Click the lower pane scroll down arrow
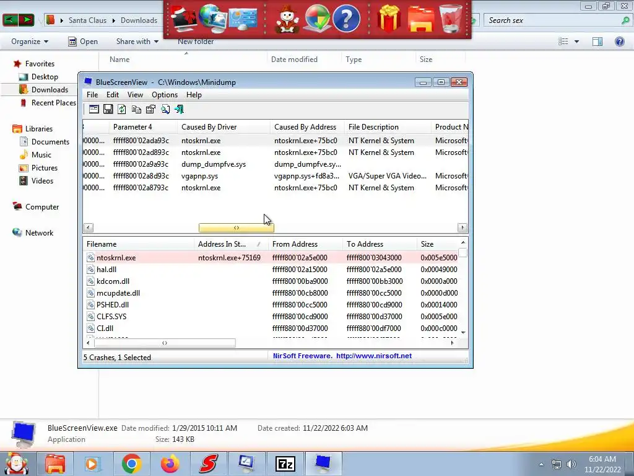The width and height of the screenshot is (634, 476). click(x=463, y=332)
